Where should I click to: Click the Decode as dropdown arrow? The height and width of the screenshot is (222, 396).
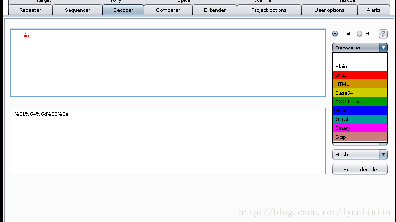point(383,48)
